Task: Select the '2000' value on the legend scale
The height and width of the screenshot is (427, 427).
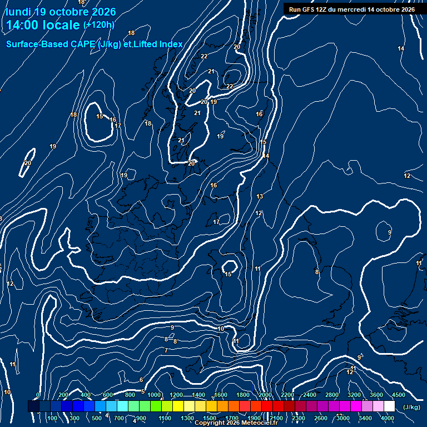Action: (x=265, y=395)
